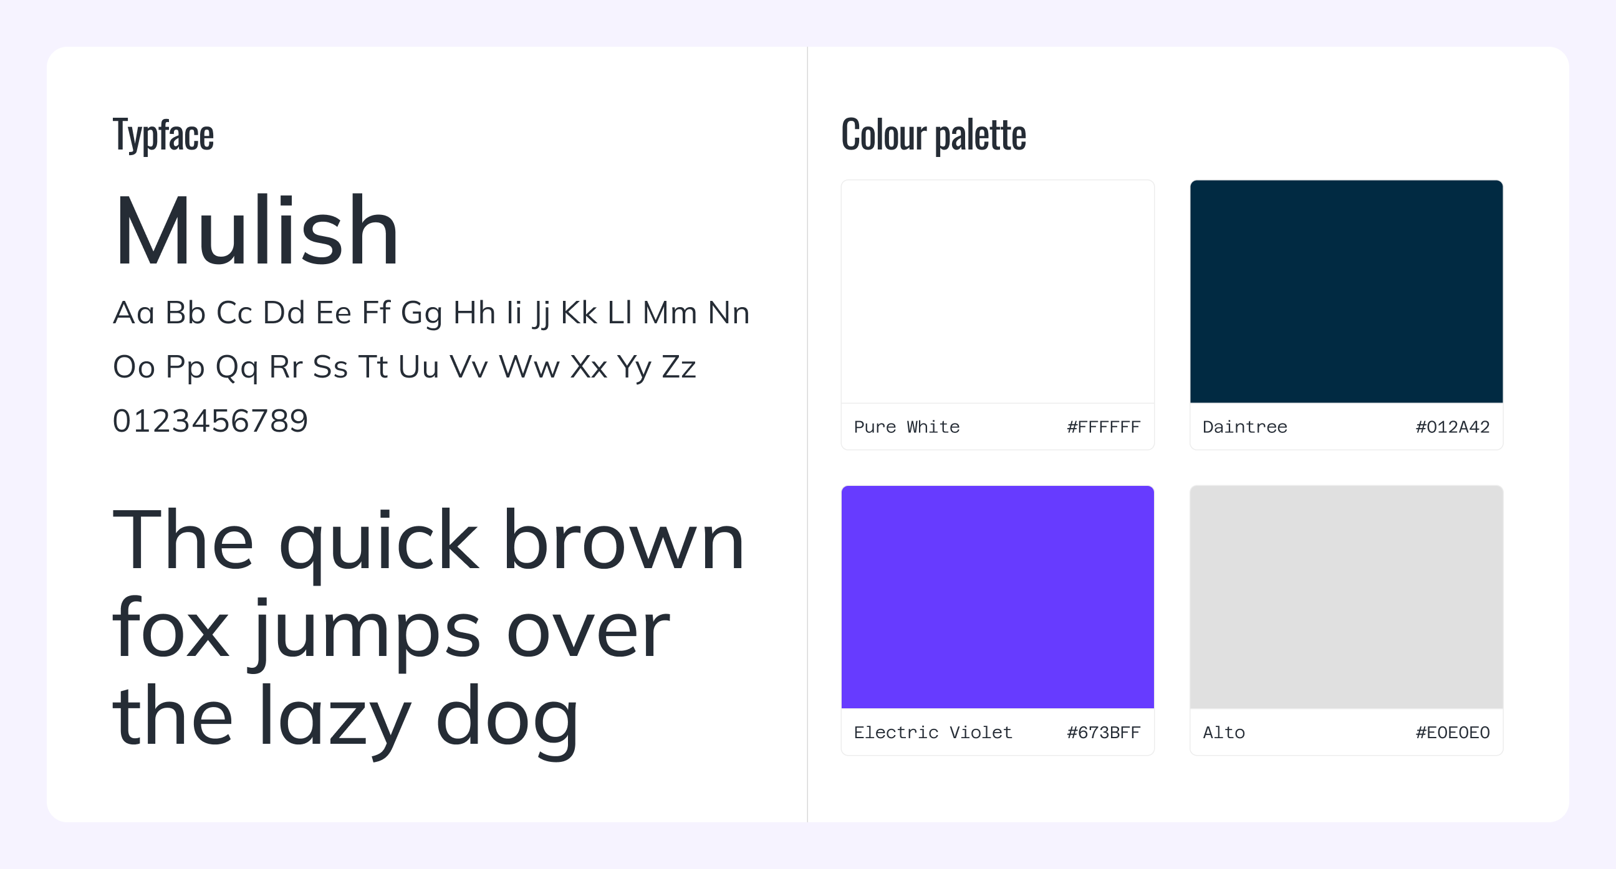Click the "the lazy dog" text line

[x=345, y=717]
